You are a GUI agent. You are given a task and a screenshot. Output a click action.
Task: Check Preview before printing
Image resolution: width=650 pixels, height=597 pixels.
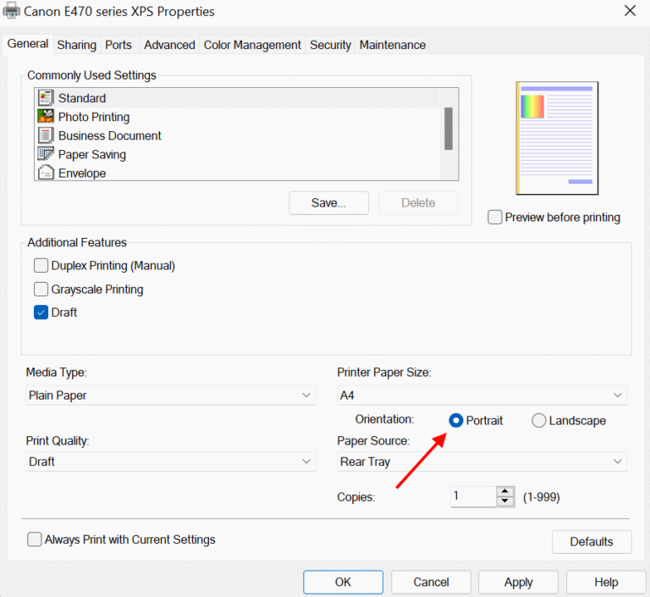point(495,218)
